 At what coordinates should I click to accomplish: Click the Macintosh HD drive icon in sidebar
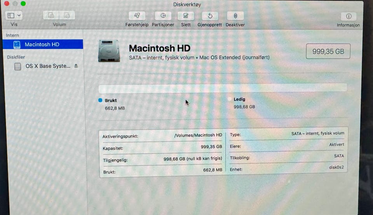17,45
